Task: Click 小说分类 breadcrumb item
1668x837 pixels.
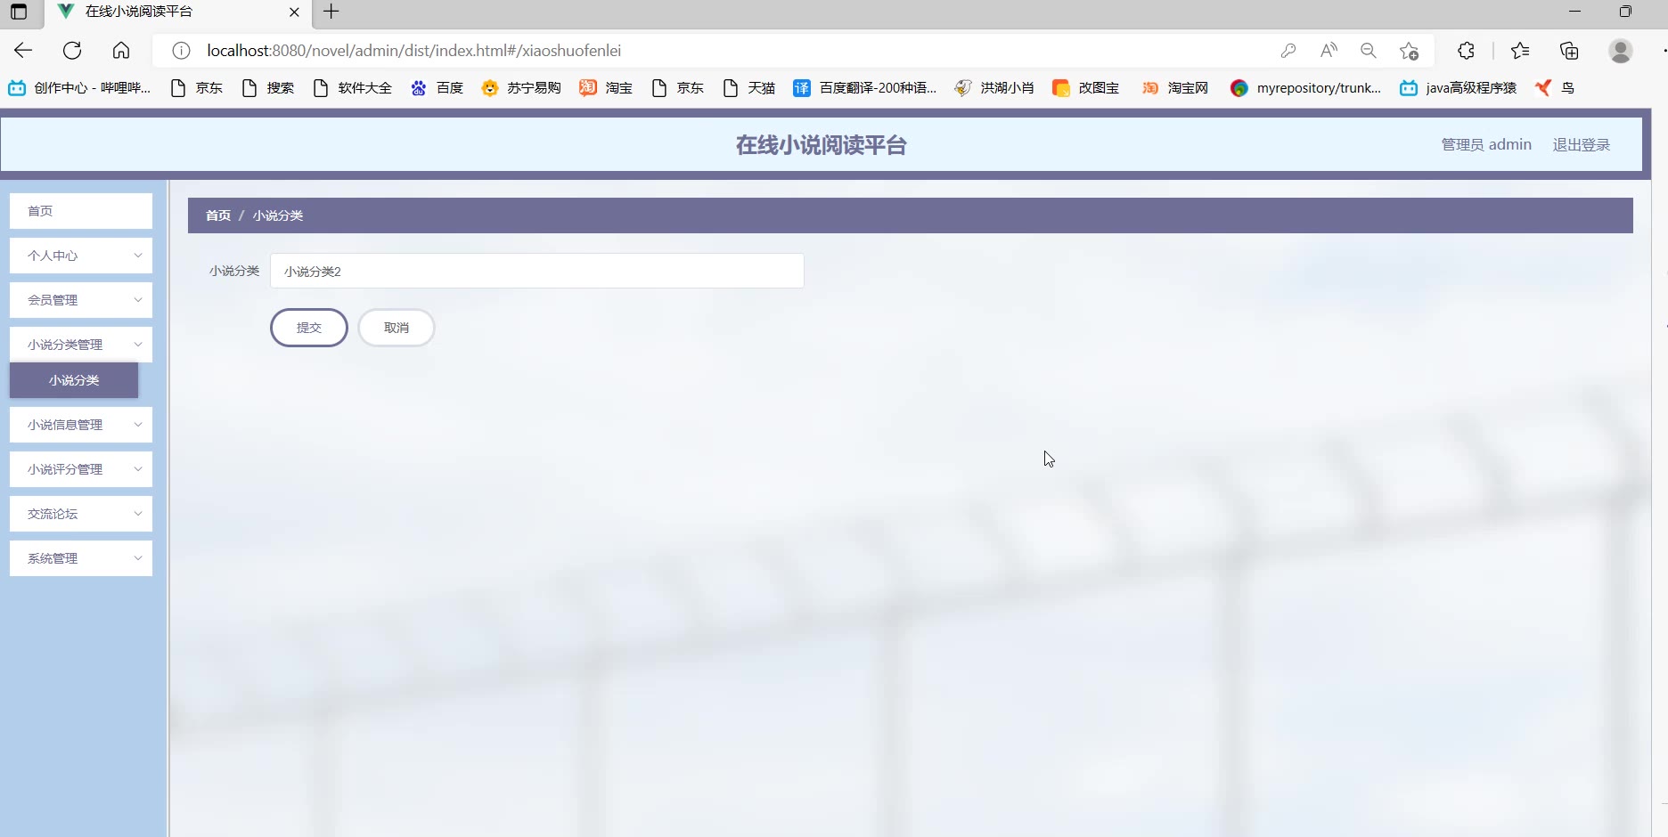Action: [278, 215]
